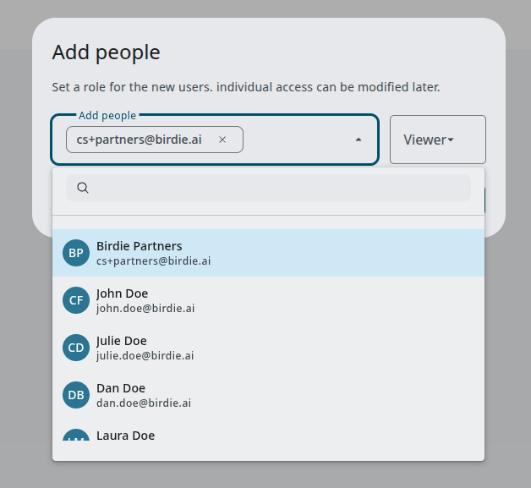Click the DB avatar icon
Viewport: 531px width, 488px height.
[76, 395]
